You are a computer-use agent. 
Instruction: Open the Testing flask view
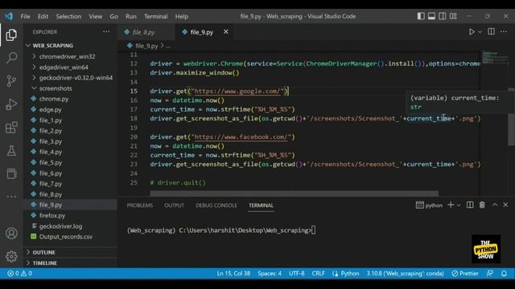11,151
